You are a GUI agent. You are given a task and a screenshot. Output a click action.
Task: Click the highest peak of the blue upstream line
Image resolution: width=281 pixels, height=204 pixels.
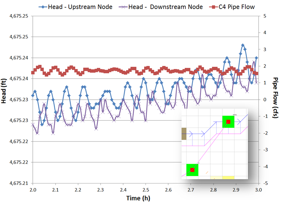click(x=243, y=45)
